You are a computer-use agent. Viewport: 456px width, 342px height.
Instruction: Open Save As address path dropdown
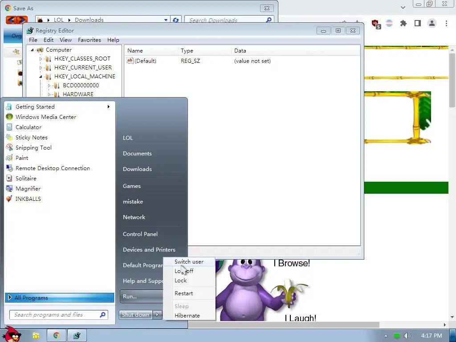(x=166, y=20)
